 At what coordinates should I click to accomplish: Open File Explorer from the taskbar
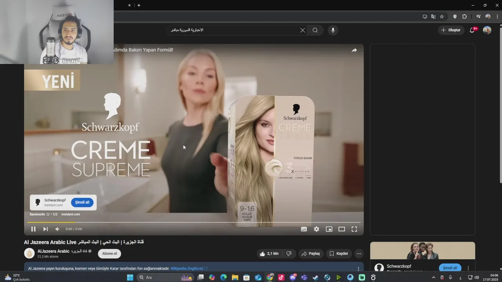pyautogui.click(x=235, y=277)
